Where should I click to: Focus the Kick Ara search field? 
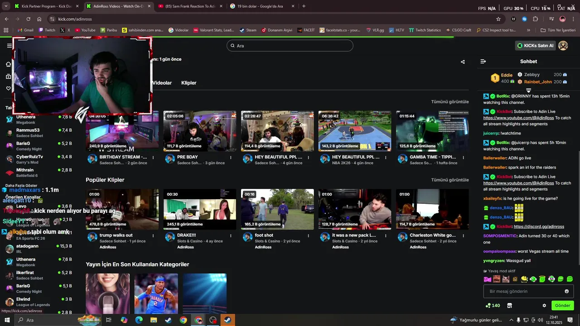pos(290,46)
